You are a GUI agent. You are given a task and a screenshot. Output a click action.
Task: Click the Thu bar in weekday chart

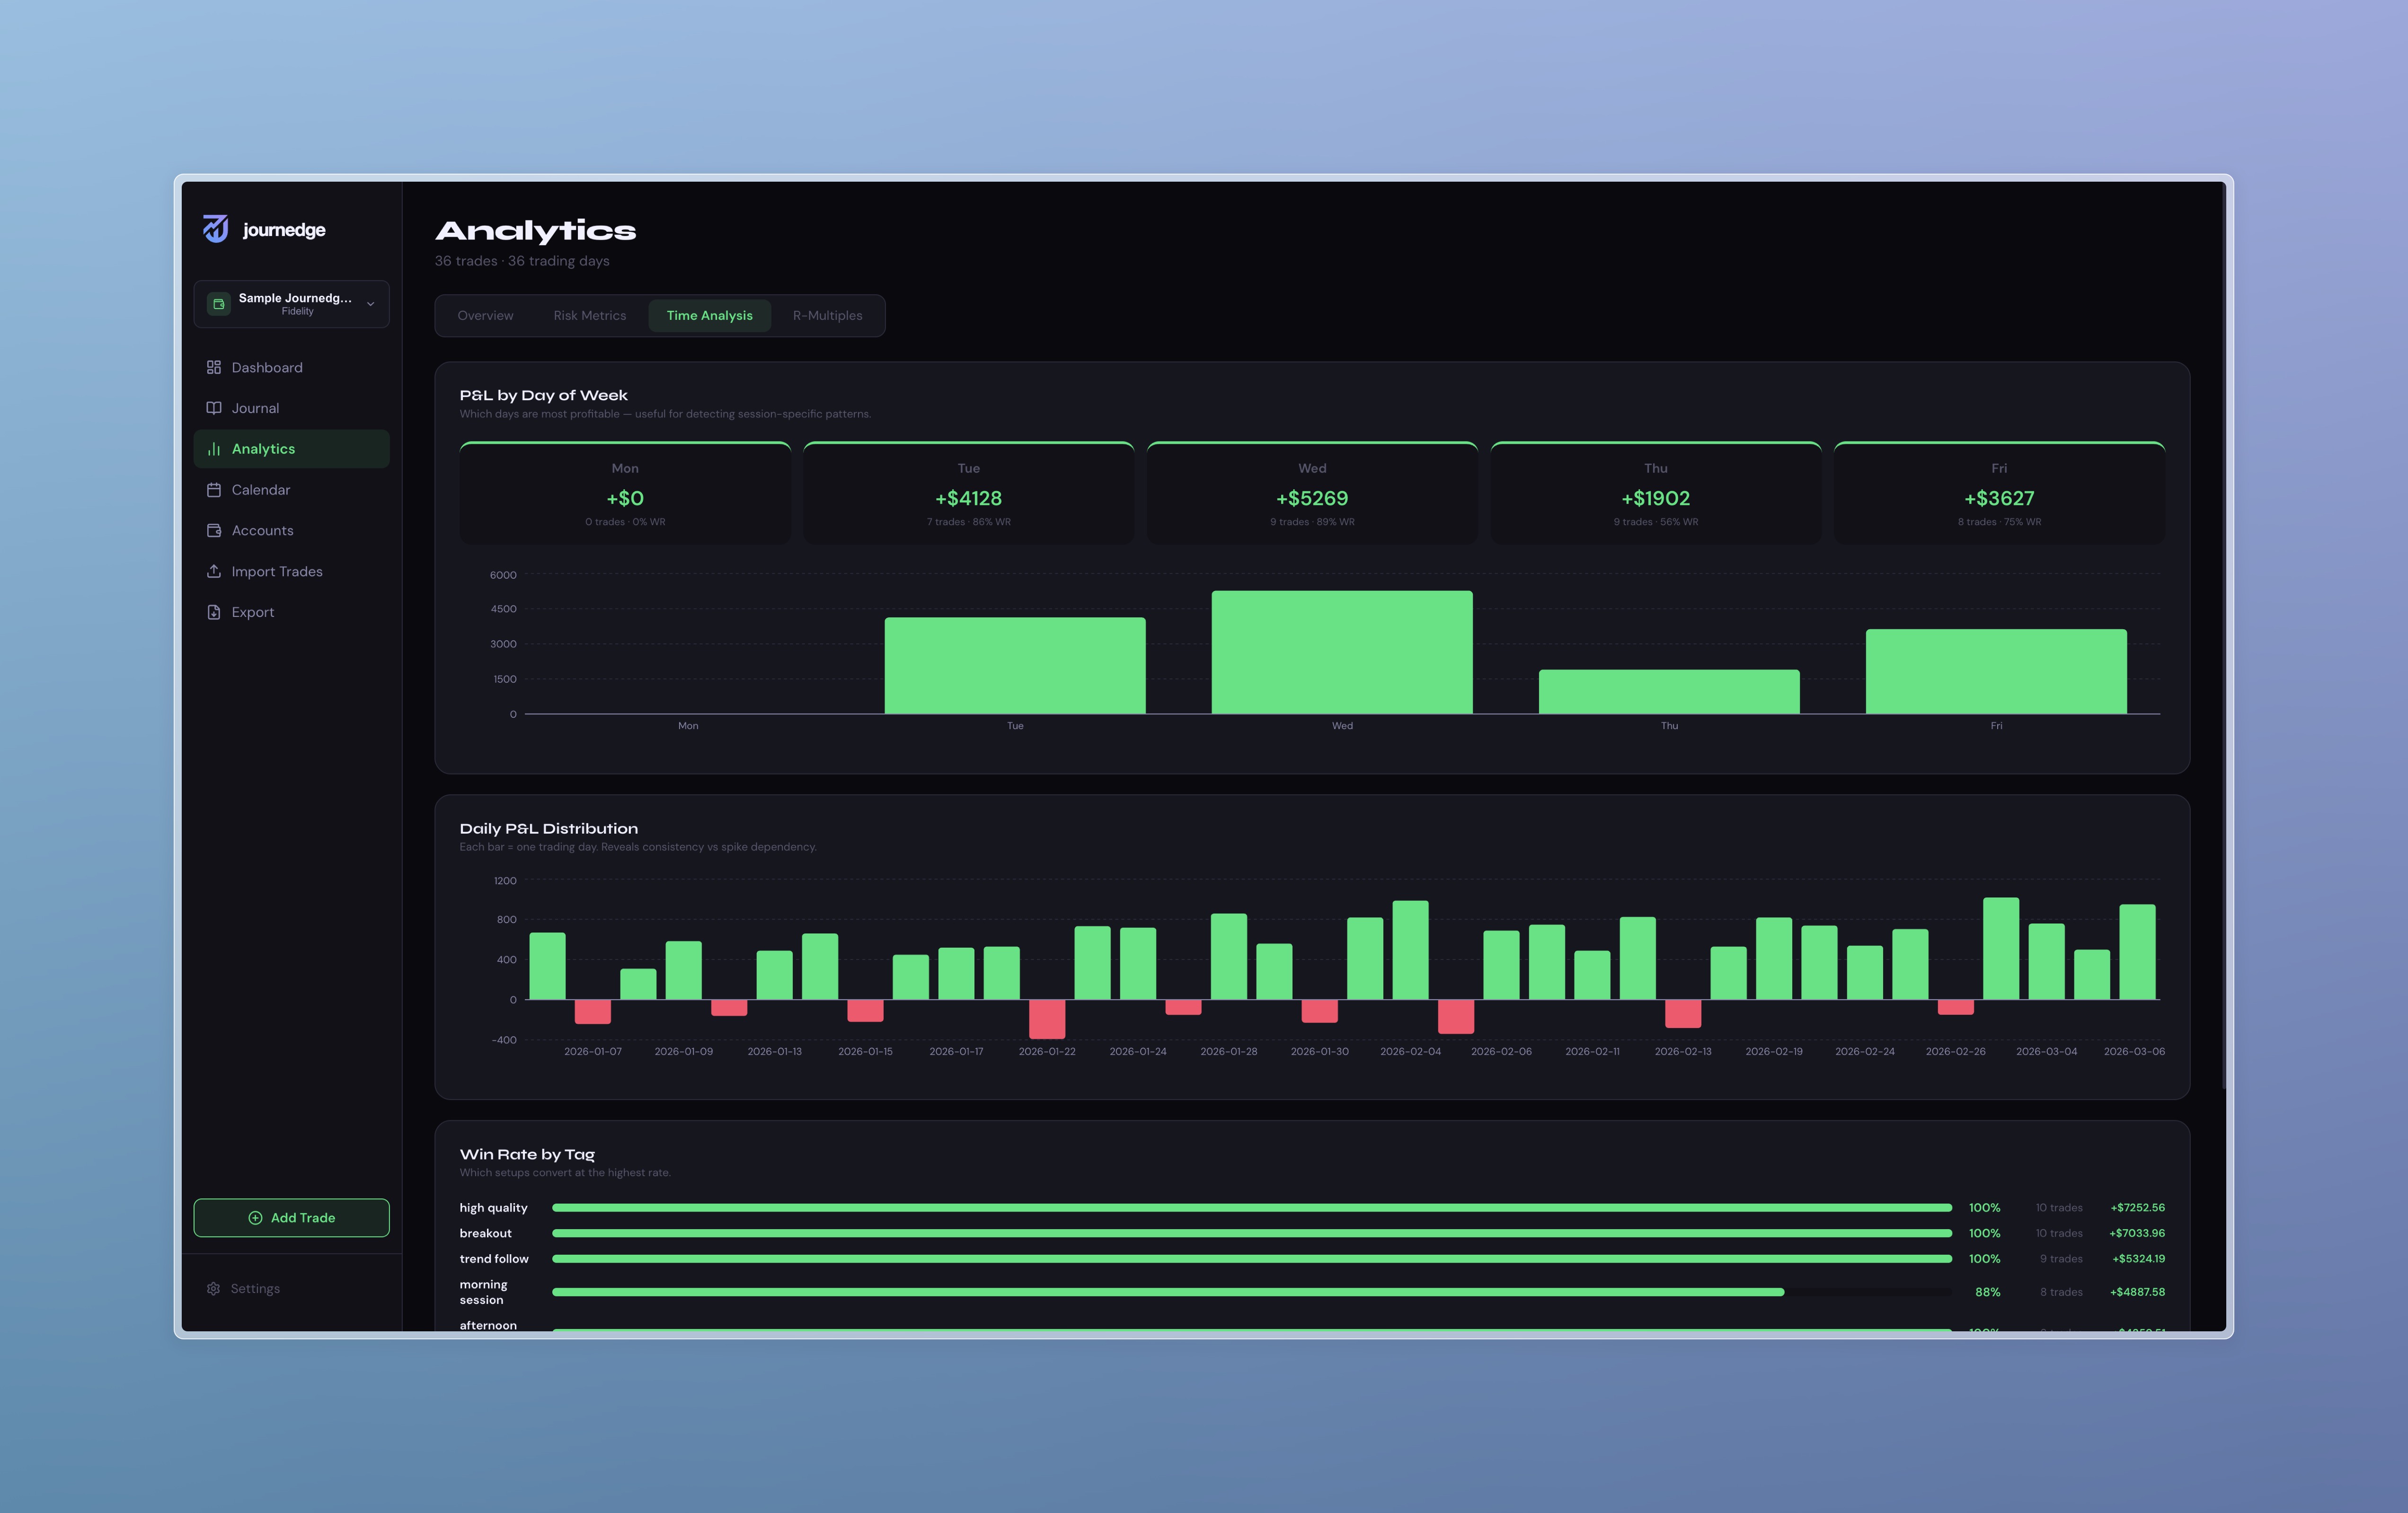click(x=1669, y=692)
